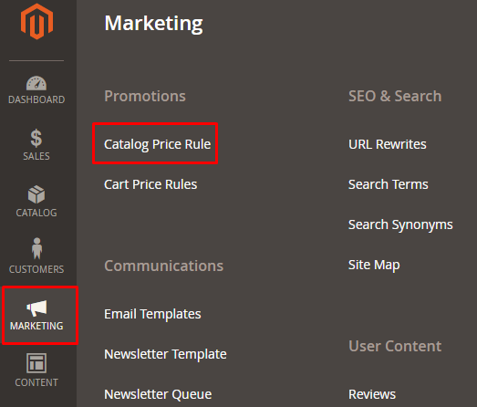The image size is (477, 407).
Task: Open URL Rewrites page
Action: [388, 144]
